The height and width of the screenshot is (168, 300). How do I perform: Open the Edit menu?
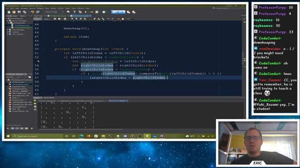click(12, 8)
